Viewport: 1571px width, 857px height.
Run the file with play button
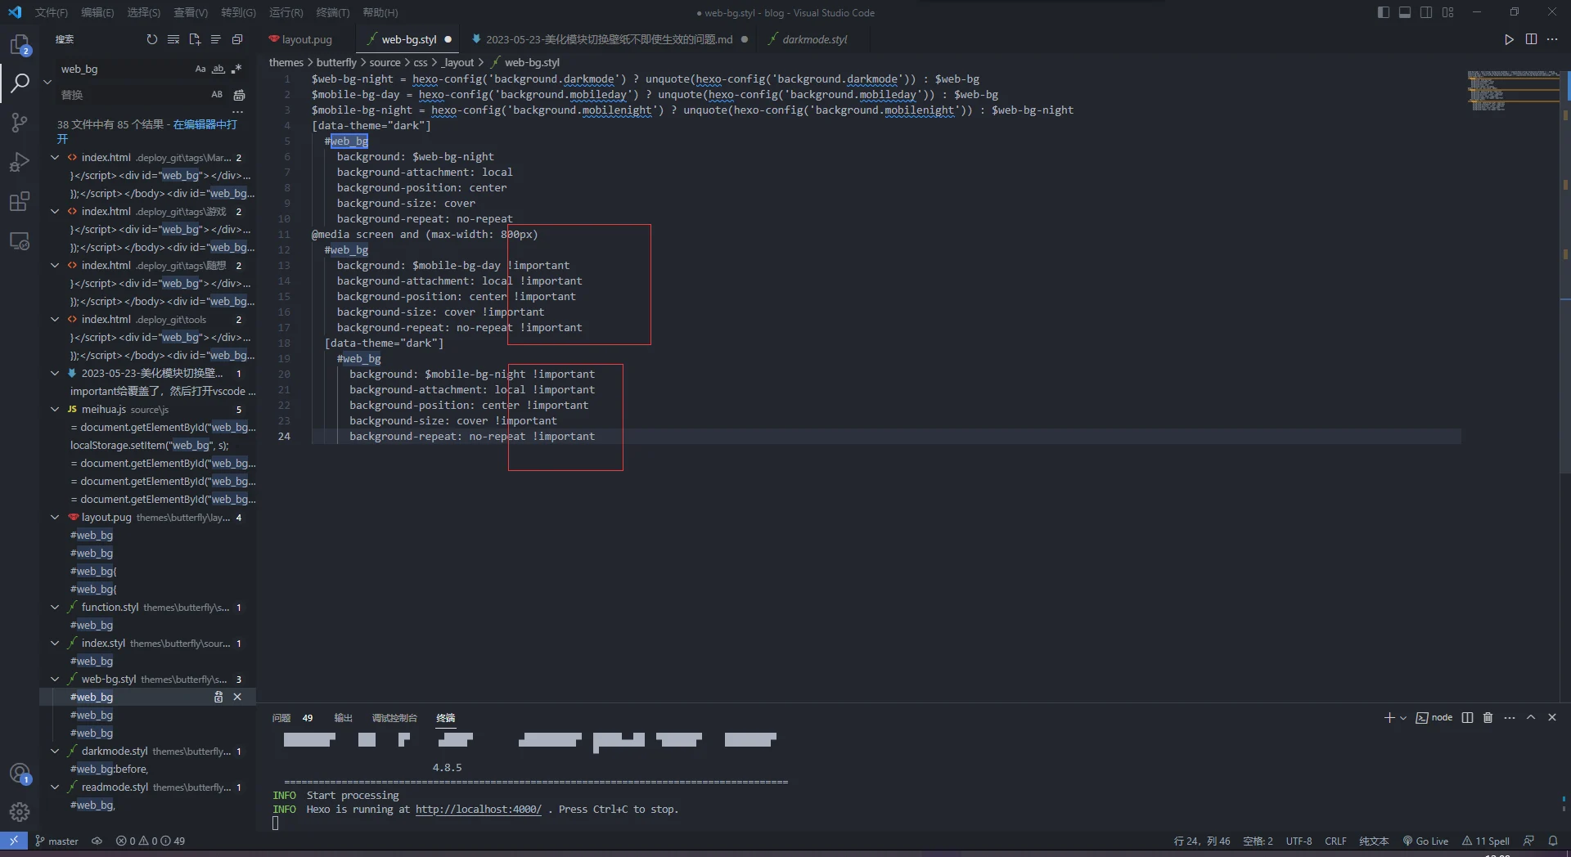pos(1509,39)
